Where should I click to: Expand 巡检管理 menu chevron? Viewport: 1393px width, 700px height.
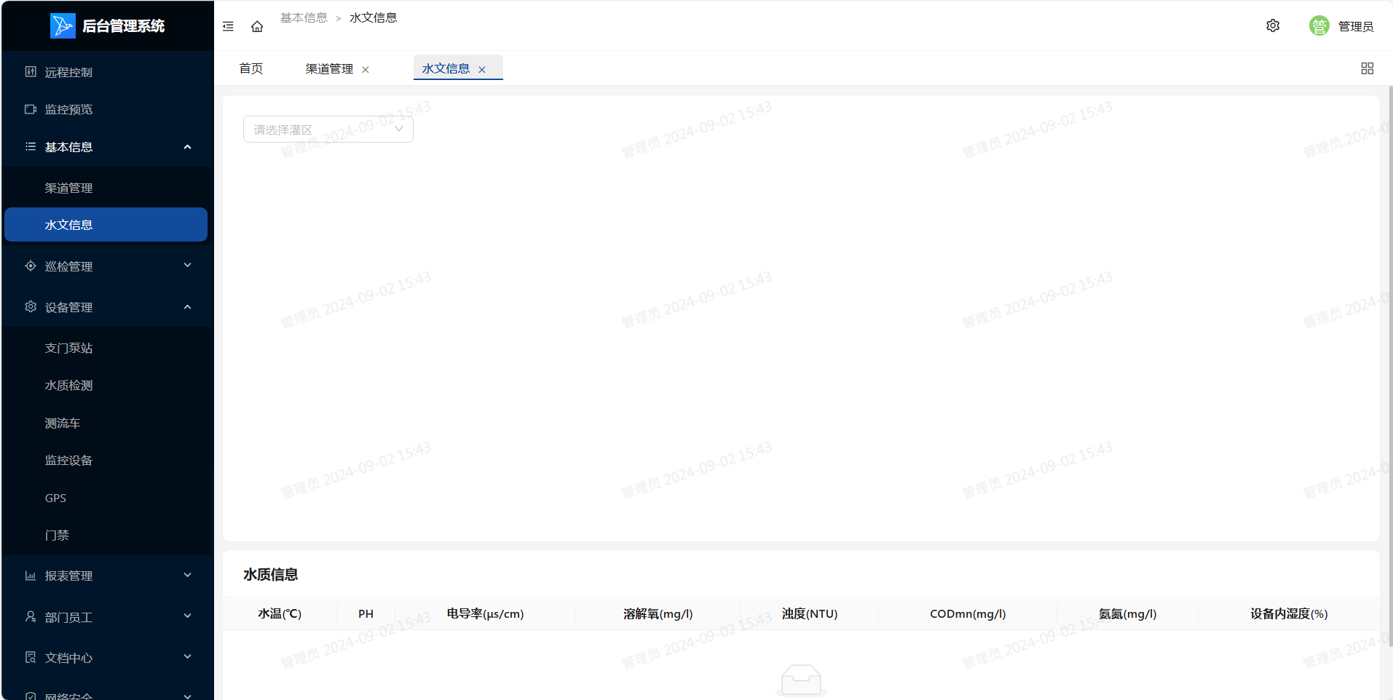click(187, 266)
